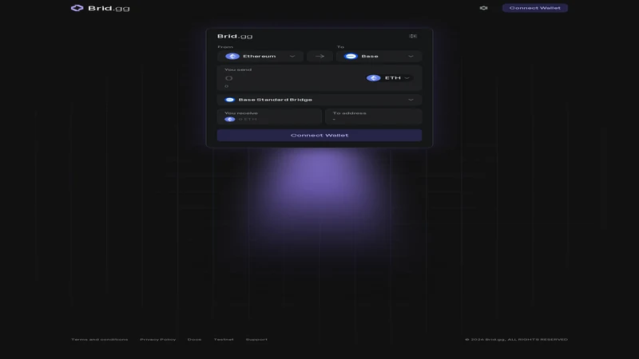Click the Brid.gg title inside the card
Image resolution: width=639 pixels, height=359 pixels.
click(x=235, y=36)
